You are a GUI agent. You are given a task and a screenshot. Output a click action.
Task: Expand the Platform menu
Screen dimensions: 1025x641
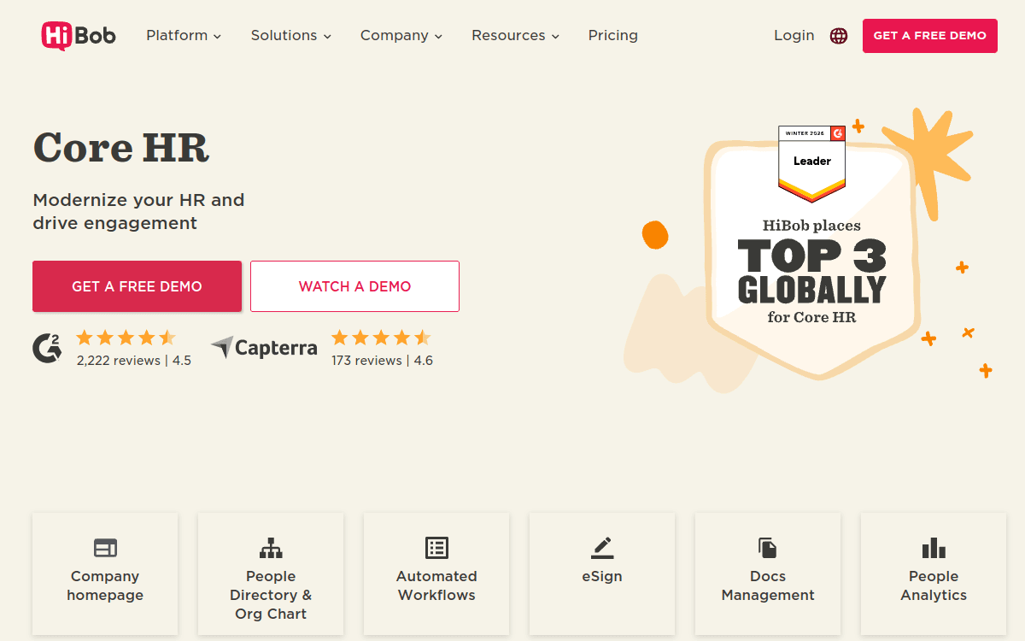pos(184,36)
